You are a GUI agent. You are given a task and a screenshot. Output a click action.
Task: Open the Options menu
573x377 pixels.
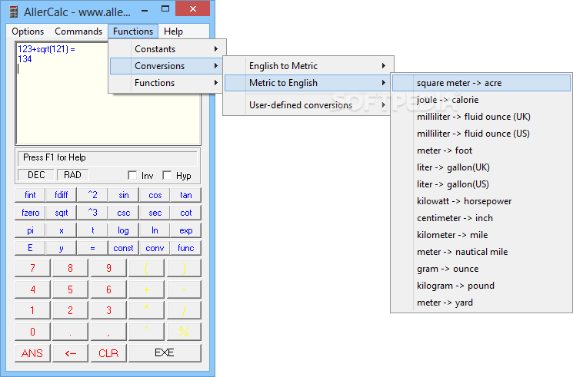click(x=28, y=31)
